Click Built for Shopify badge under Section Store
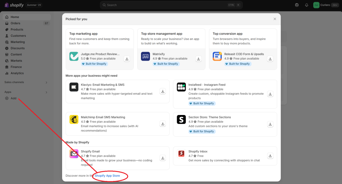 pyautogui.click(x=202, y=131)
